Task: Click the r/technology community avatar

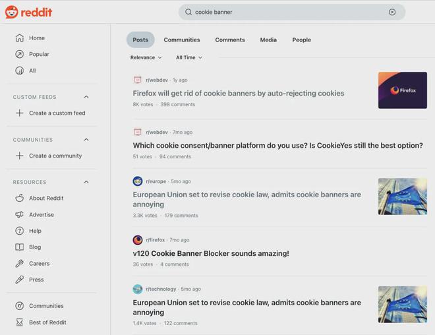Action: click(138, 289)
